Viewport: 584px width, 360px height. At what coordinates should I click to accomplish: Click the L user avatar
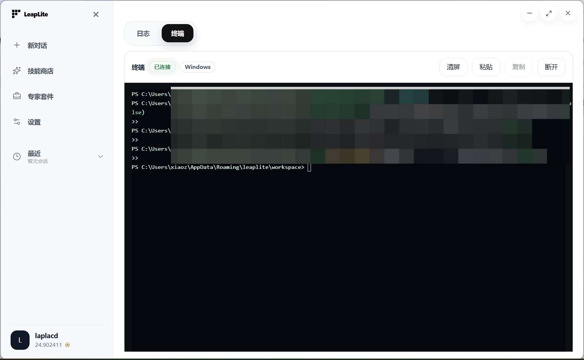20,340
